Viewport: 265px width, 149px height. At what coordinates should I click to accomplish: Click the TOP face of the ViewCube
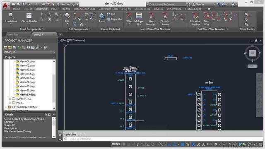(x=252, y=53)
